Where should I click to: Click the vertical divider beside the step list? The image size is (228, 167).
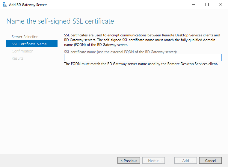(x=58, y=89)
